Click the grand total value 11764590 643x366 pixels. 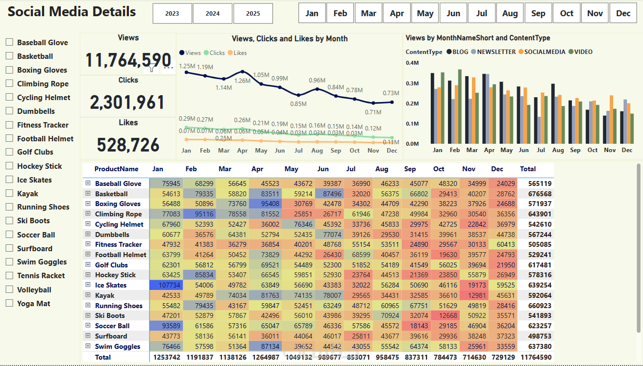tap(535, 357)
